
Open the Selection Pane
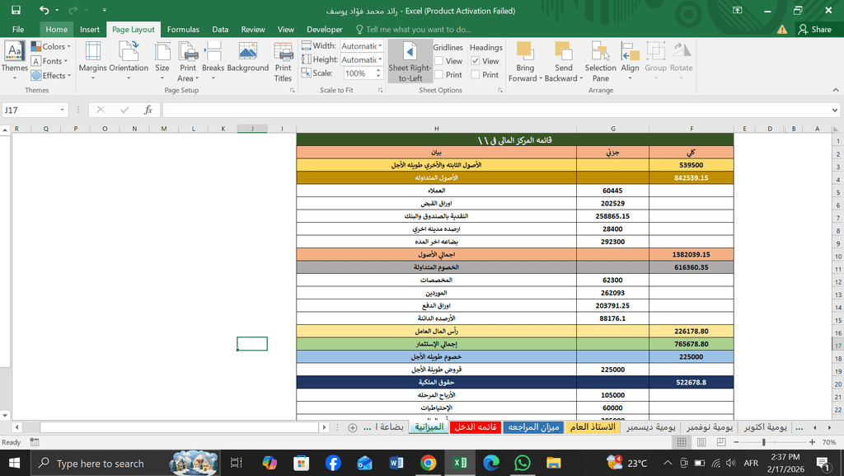click(x=600, y=62)
